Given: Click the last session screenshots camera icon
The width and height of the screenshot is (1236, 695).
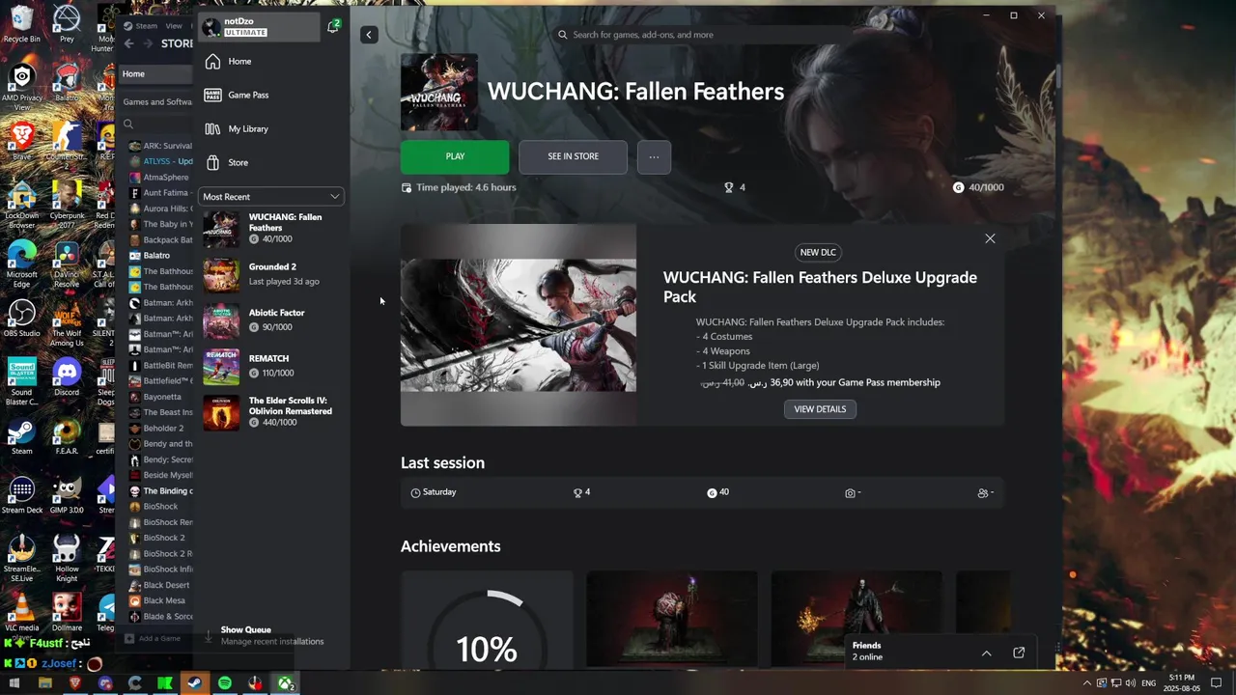Looking at the screenshot, I should tap(852, 492).
